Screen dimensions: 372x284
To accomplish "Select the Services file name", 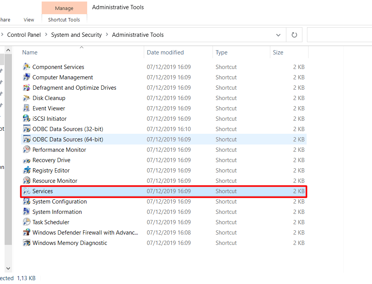I will pos(43,191).
